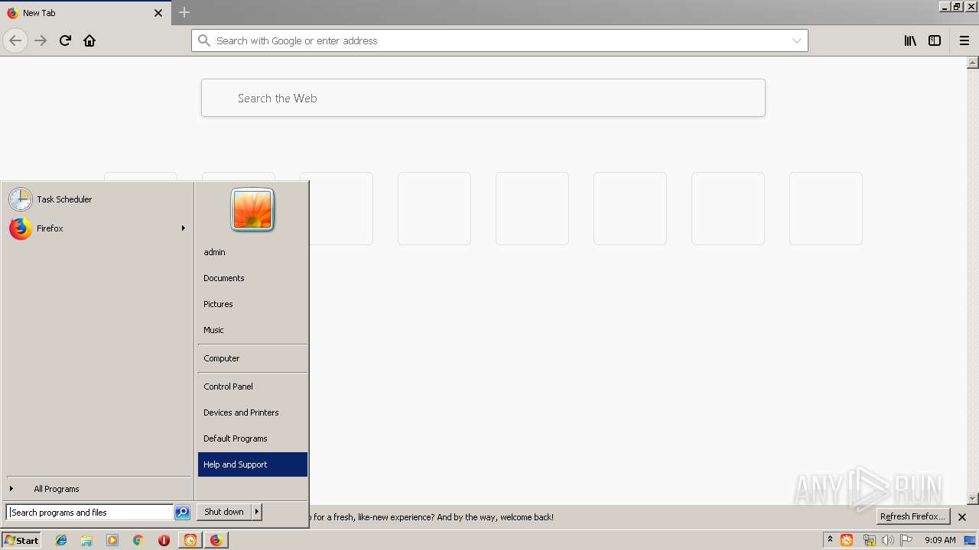
Task: Click the Firefox forward navigation arrow
Action: point(41,40)
